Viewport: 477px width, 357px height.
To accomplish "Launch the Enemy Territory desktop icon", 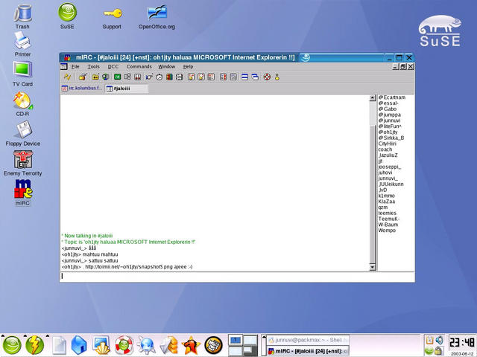I will [23, 164].
